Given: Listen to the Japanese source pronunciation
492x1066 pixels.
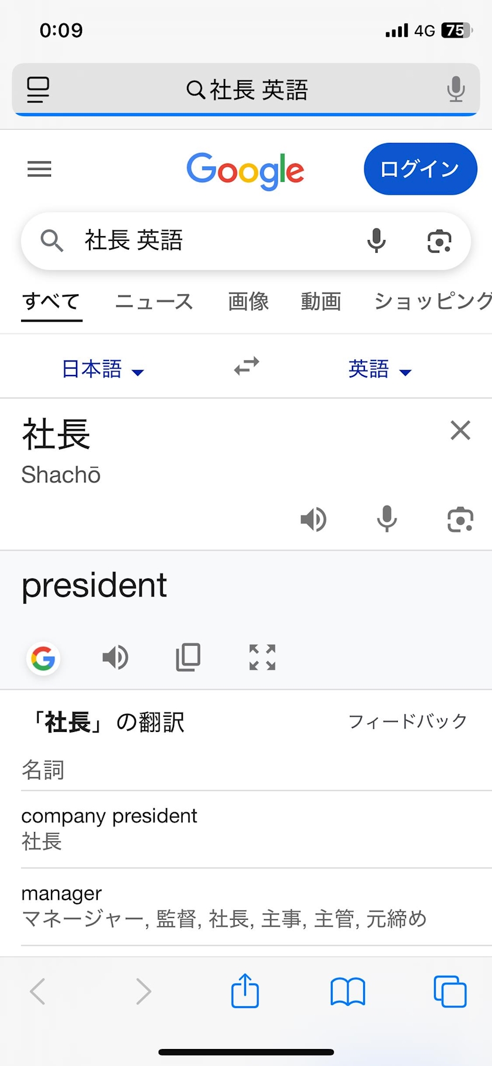Looking at the screenshot, I should 313,519.
